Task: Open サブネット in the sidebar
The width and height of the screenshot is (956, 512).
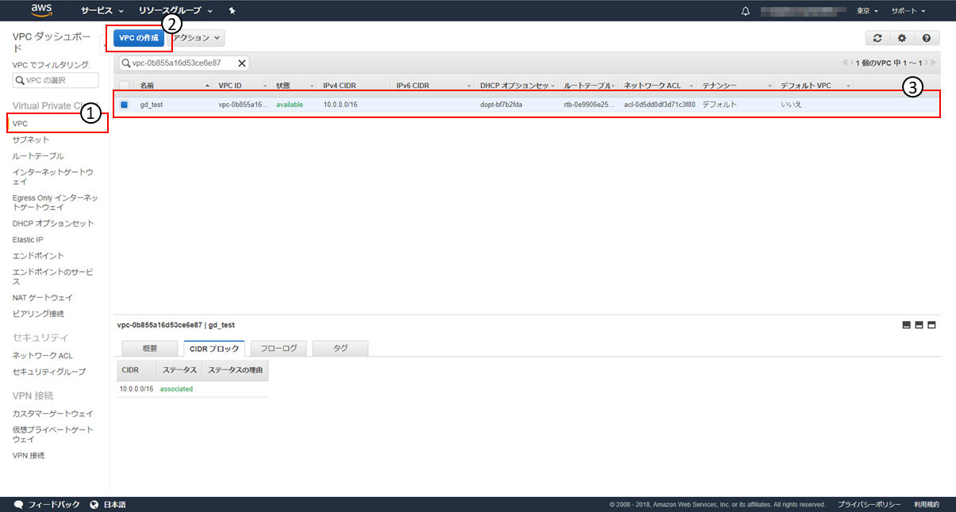Action: pyautogui.click(x=31, y=139)
